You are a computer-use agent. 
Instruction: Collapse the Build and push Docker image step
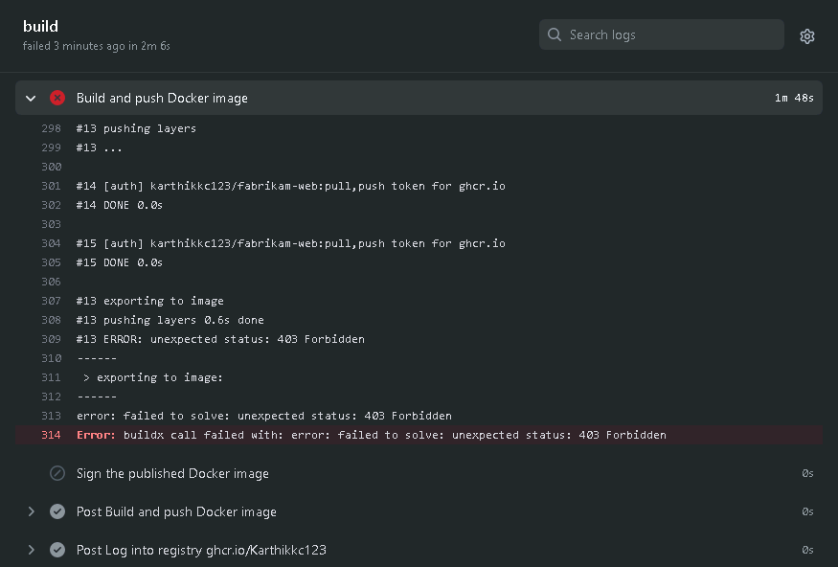[x=30, y=98]
